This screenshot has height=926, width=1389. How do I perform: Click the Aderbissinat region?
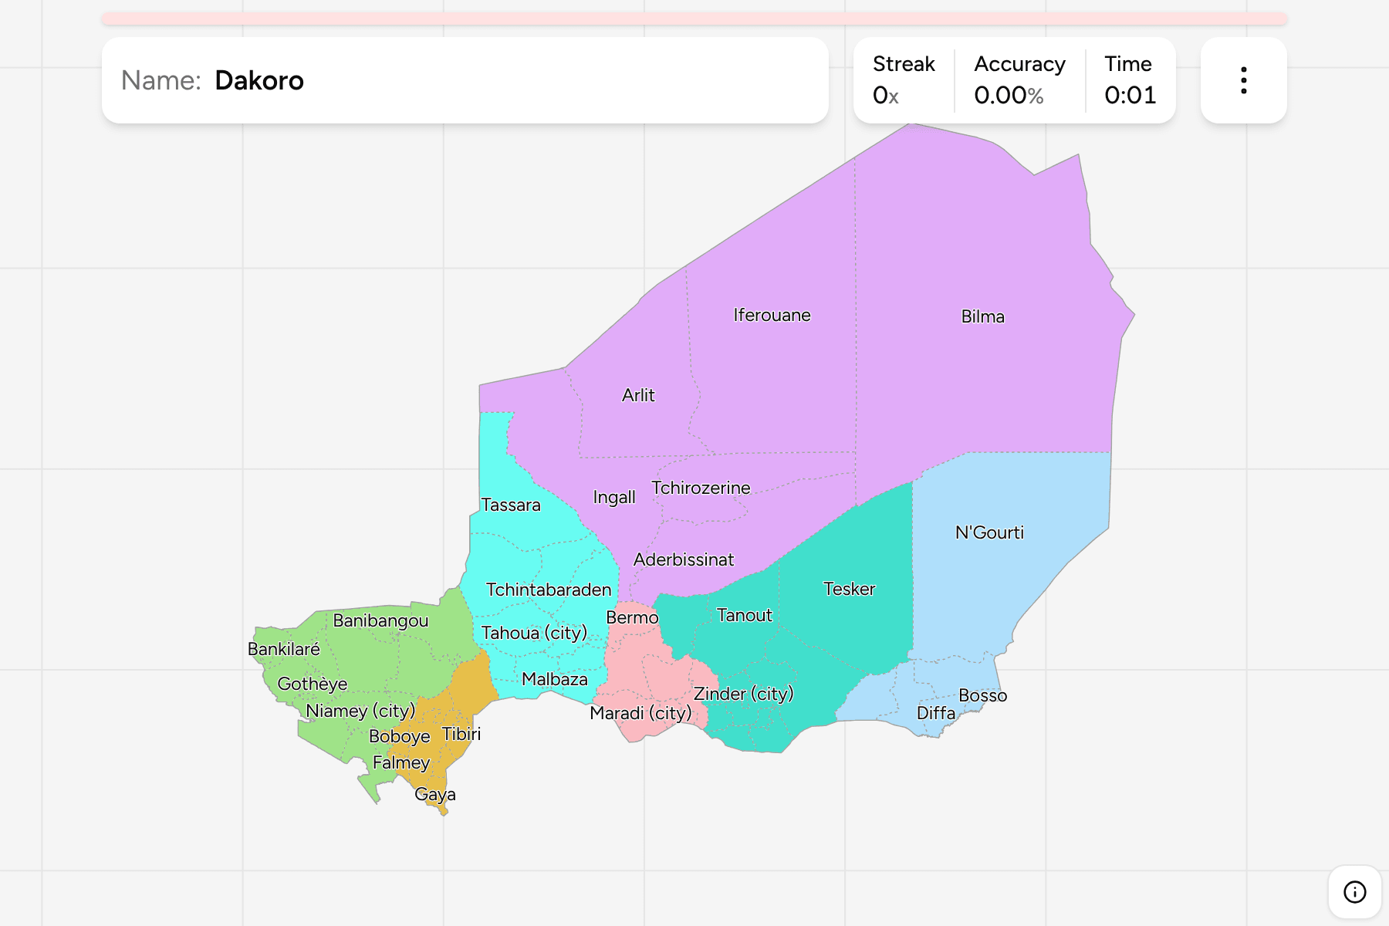point(684,559)
